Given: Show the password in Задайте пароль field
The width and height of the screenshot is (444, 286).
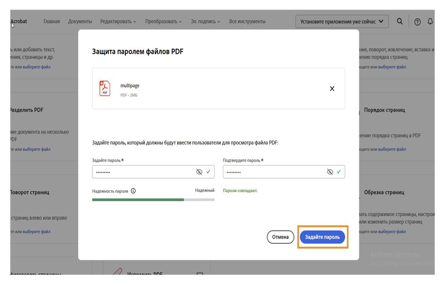Looking at the screenshot, I should point(199,172).
